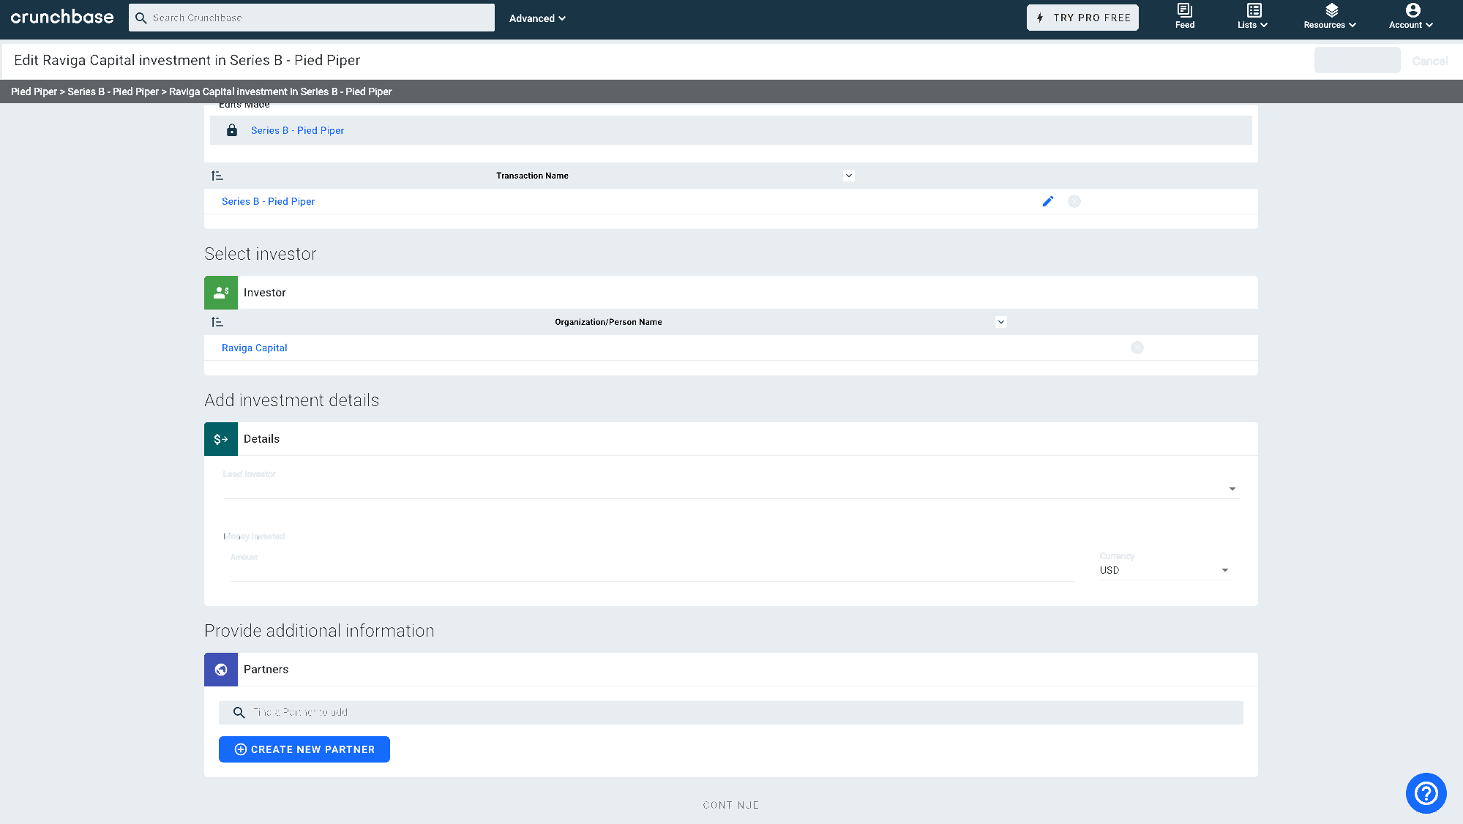
Task: Click sort icon in Transaction Name header
Action: [217, 176]
